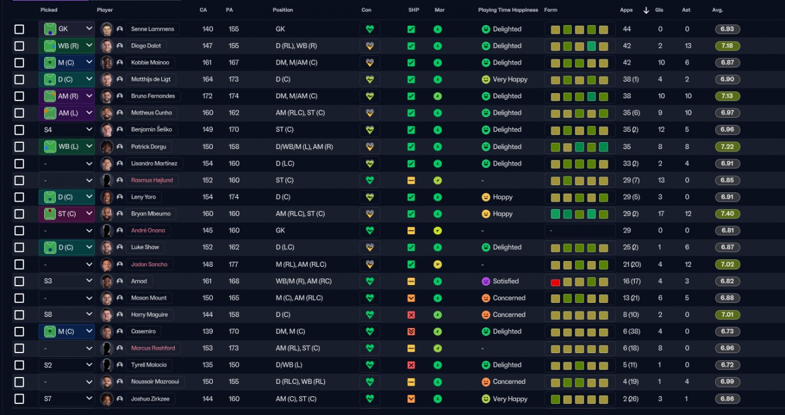Screen dimensions: 785x415
Task: Open the GK picked dropdown for Lammens
Action: pos(67,29)
